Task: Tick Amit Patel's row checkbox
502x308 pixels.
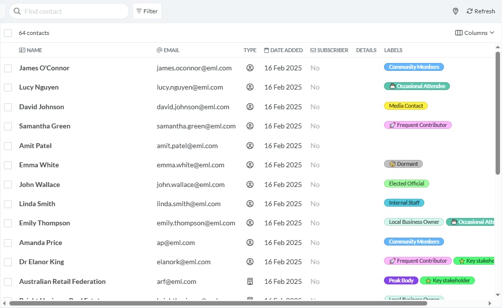Action: (8, 146)
